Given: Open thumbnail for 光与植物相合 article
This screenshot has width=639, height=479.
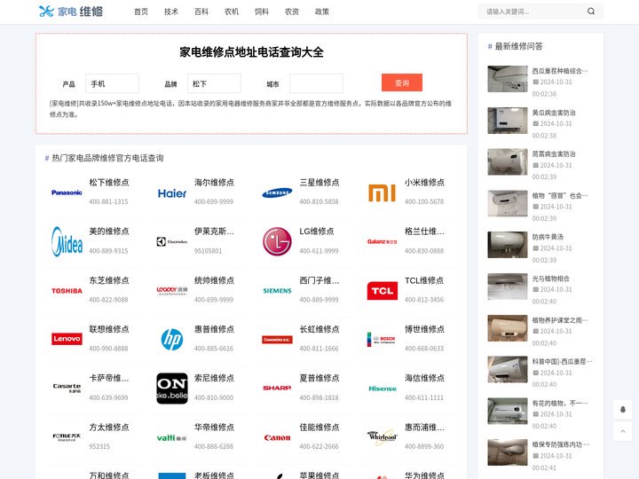Looking at the screenshot, I should point(508,287).
